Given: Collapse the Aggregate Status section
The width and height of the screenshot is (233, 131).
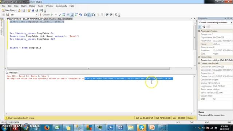Looking at the screenshot, I should pyautogui.click(x=199, y=31).
